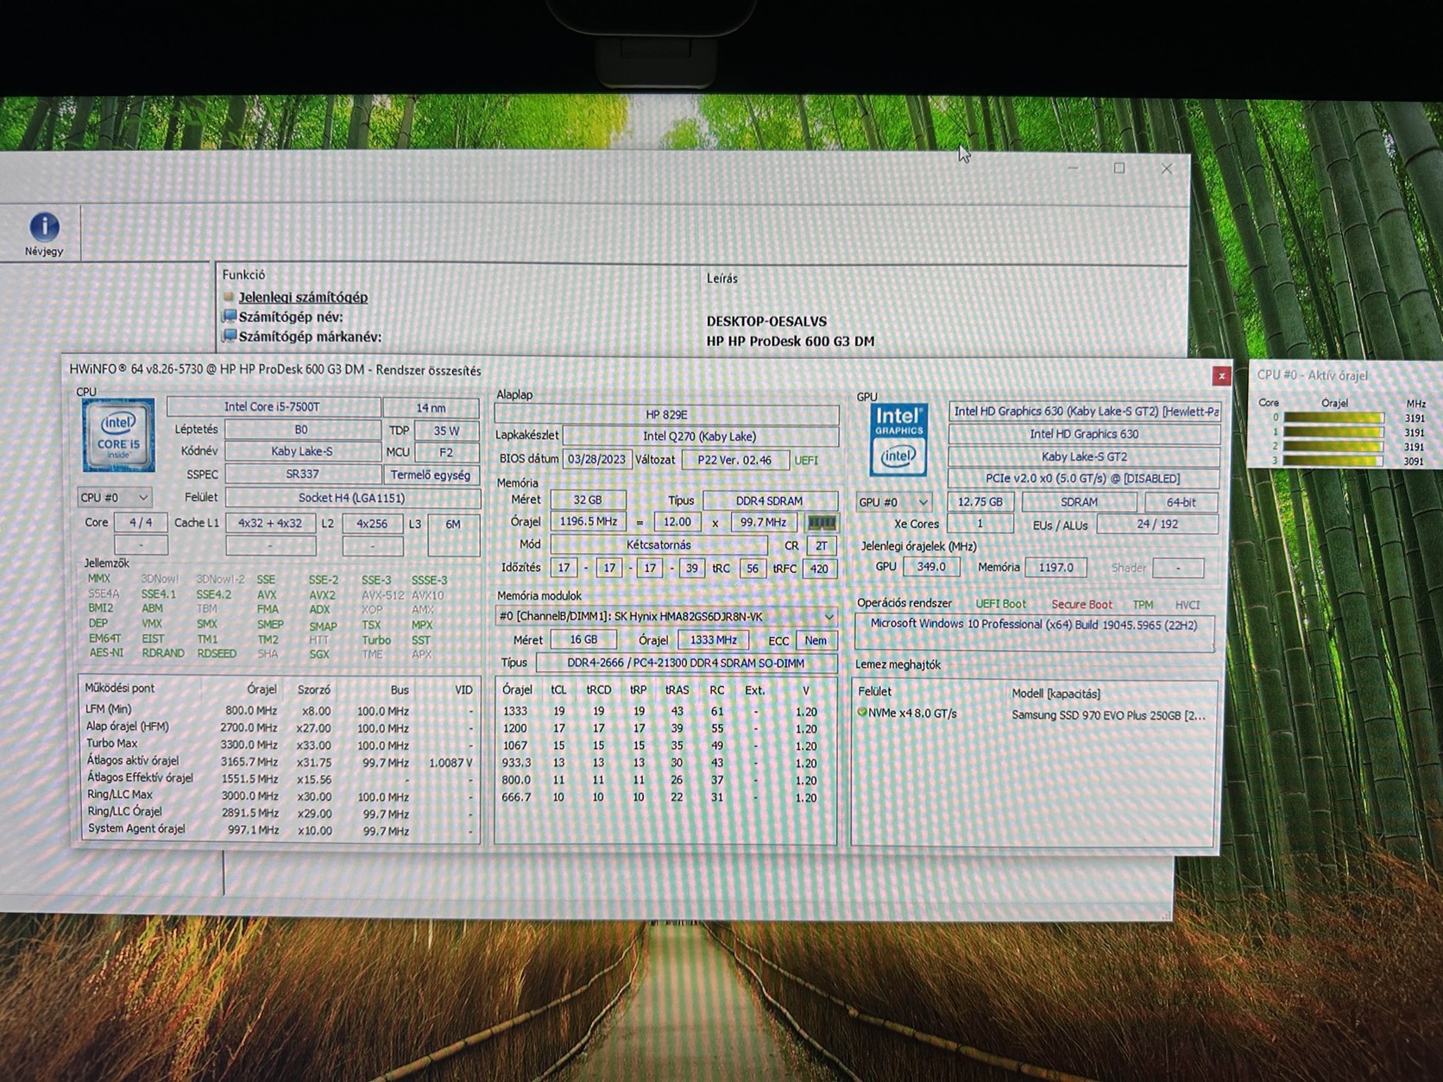Click the icon beside Jelenlegi számítógép
This screenshot has height=1082, width=1443.
coord(229,297)
